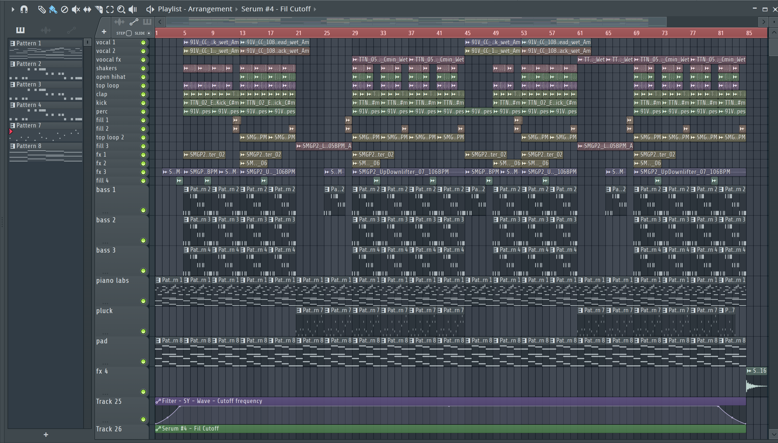Choose the Select tool
This screenshot has height=443, width=778.
[x=110, y=9]
